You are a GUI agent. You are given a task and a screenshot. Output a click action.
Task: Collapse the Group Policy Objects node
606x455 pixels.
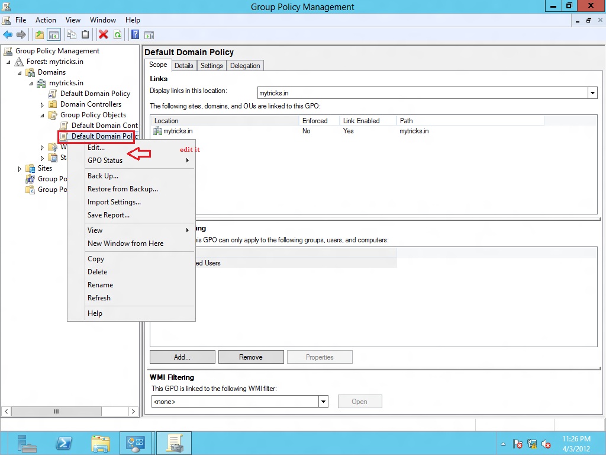42,116
